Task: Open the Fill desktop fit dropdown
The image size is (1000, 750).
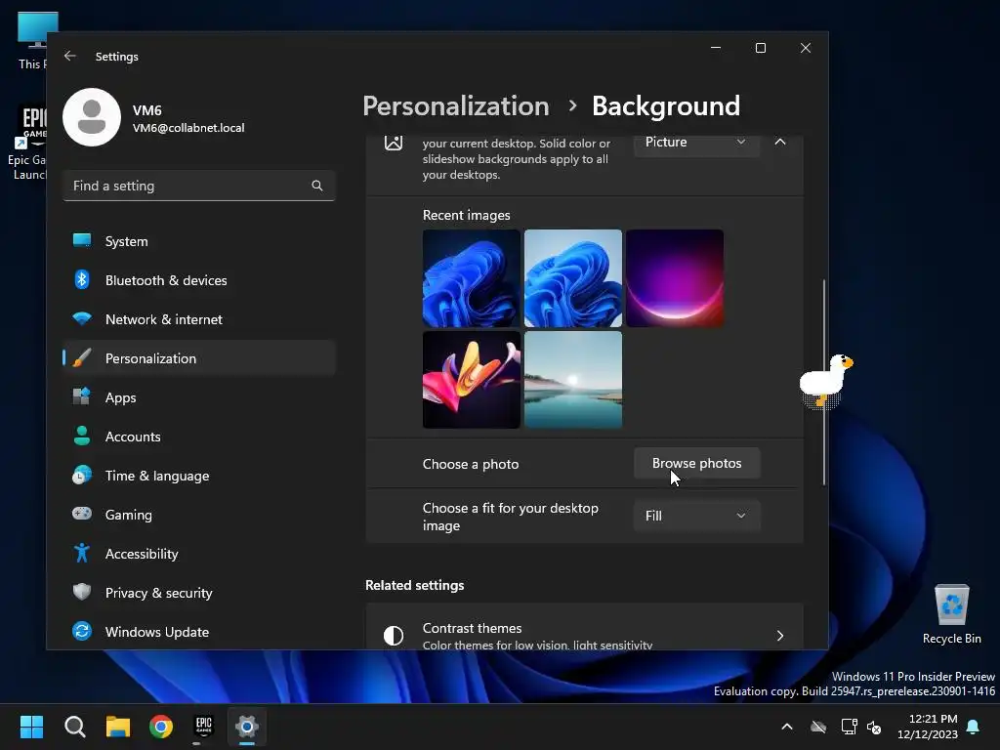Action: coord(696,516)
